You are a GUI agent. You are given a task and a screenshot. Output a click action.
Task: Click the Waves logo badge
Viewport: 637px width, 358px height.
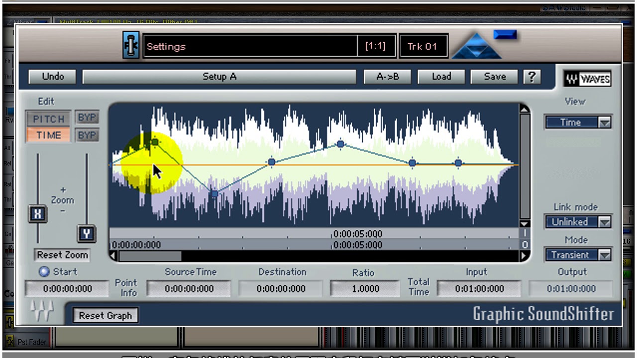[x=587, y=79]
